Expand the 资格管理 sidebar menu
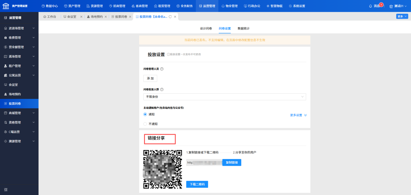411x195 pixels. coord(19,122)
